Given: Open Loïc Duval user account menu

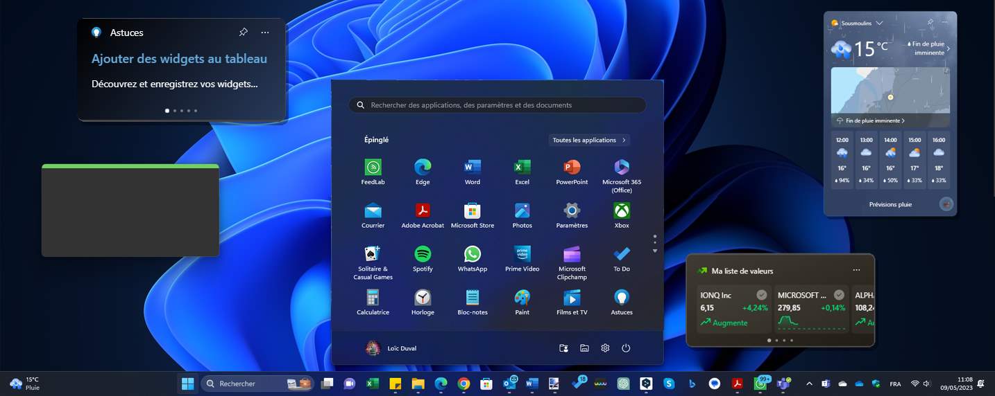Looking at the screenshot, I should tap(391, 348).
